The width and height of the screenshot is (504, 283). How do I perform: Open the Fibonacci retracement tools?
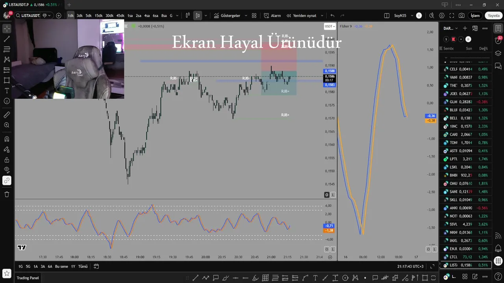click(7, 49)
